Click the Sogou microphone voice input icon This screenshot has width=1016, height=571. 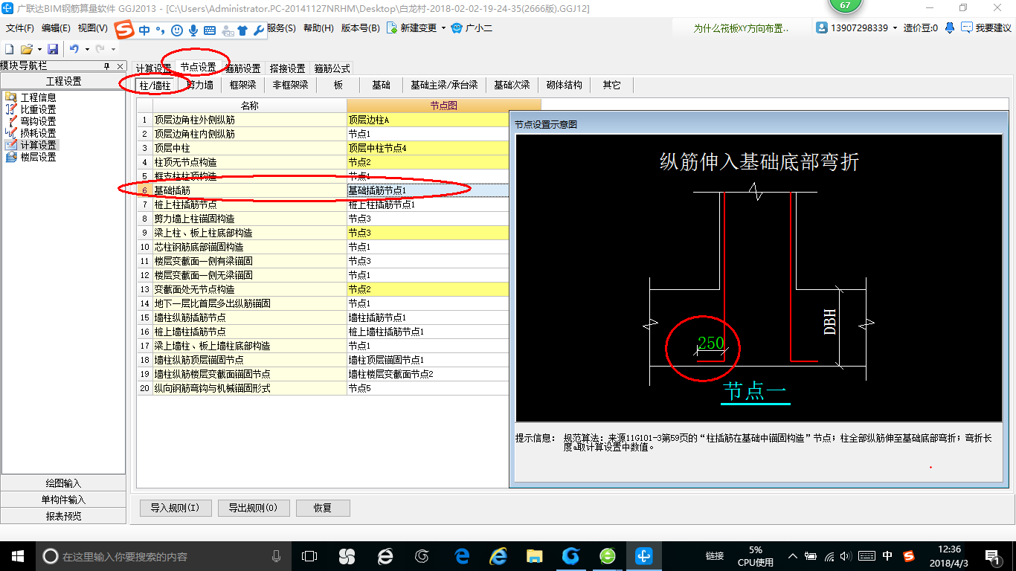point(193,30)
